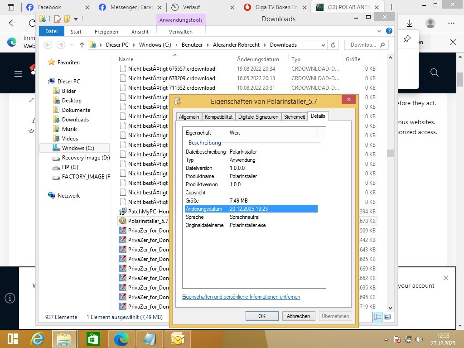Select Musik in navigation pane
Screen dimensions: 464x348
coord(69,129)
